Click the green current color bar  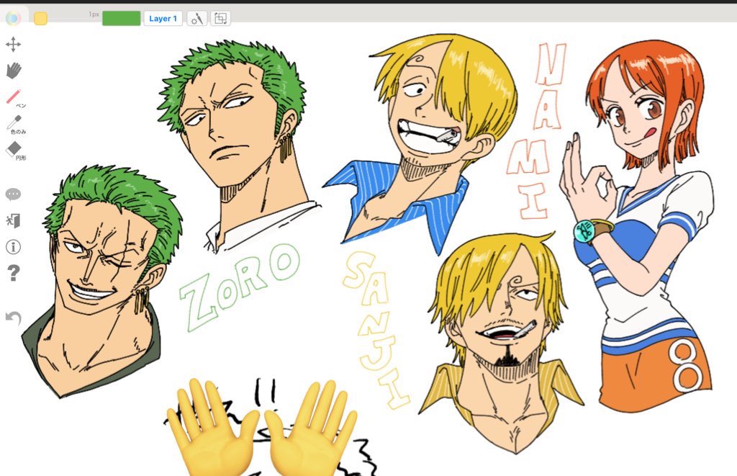pos(121,18)
